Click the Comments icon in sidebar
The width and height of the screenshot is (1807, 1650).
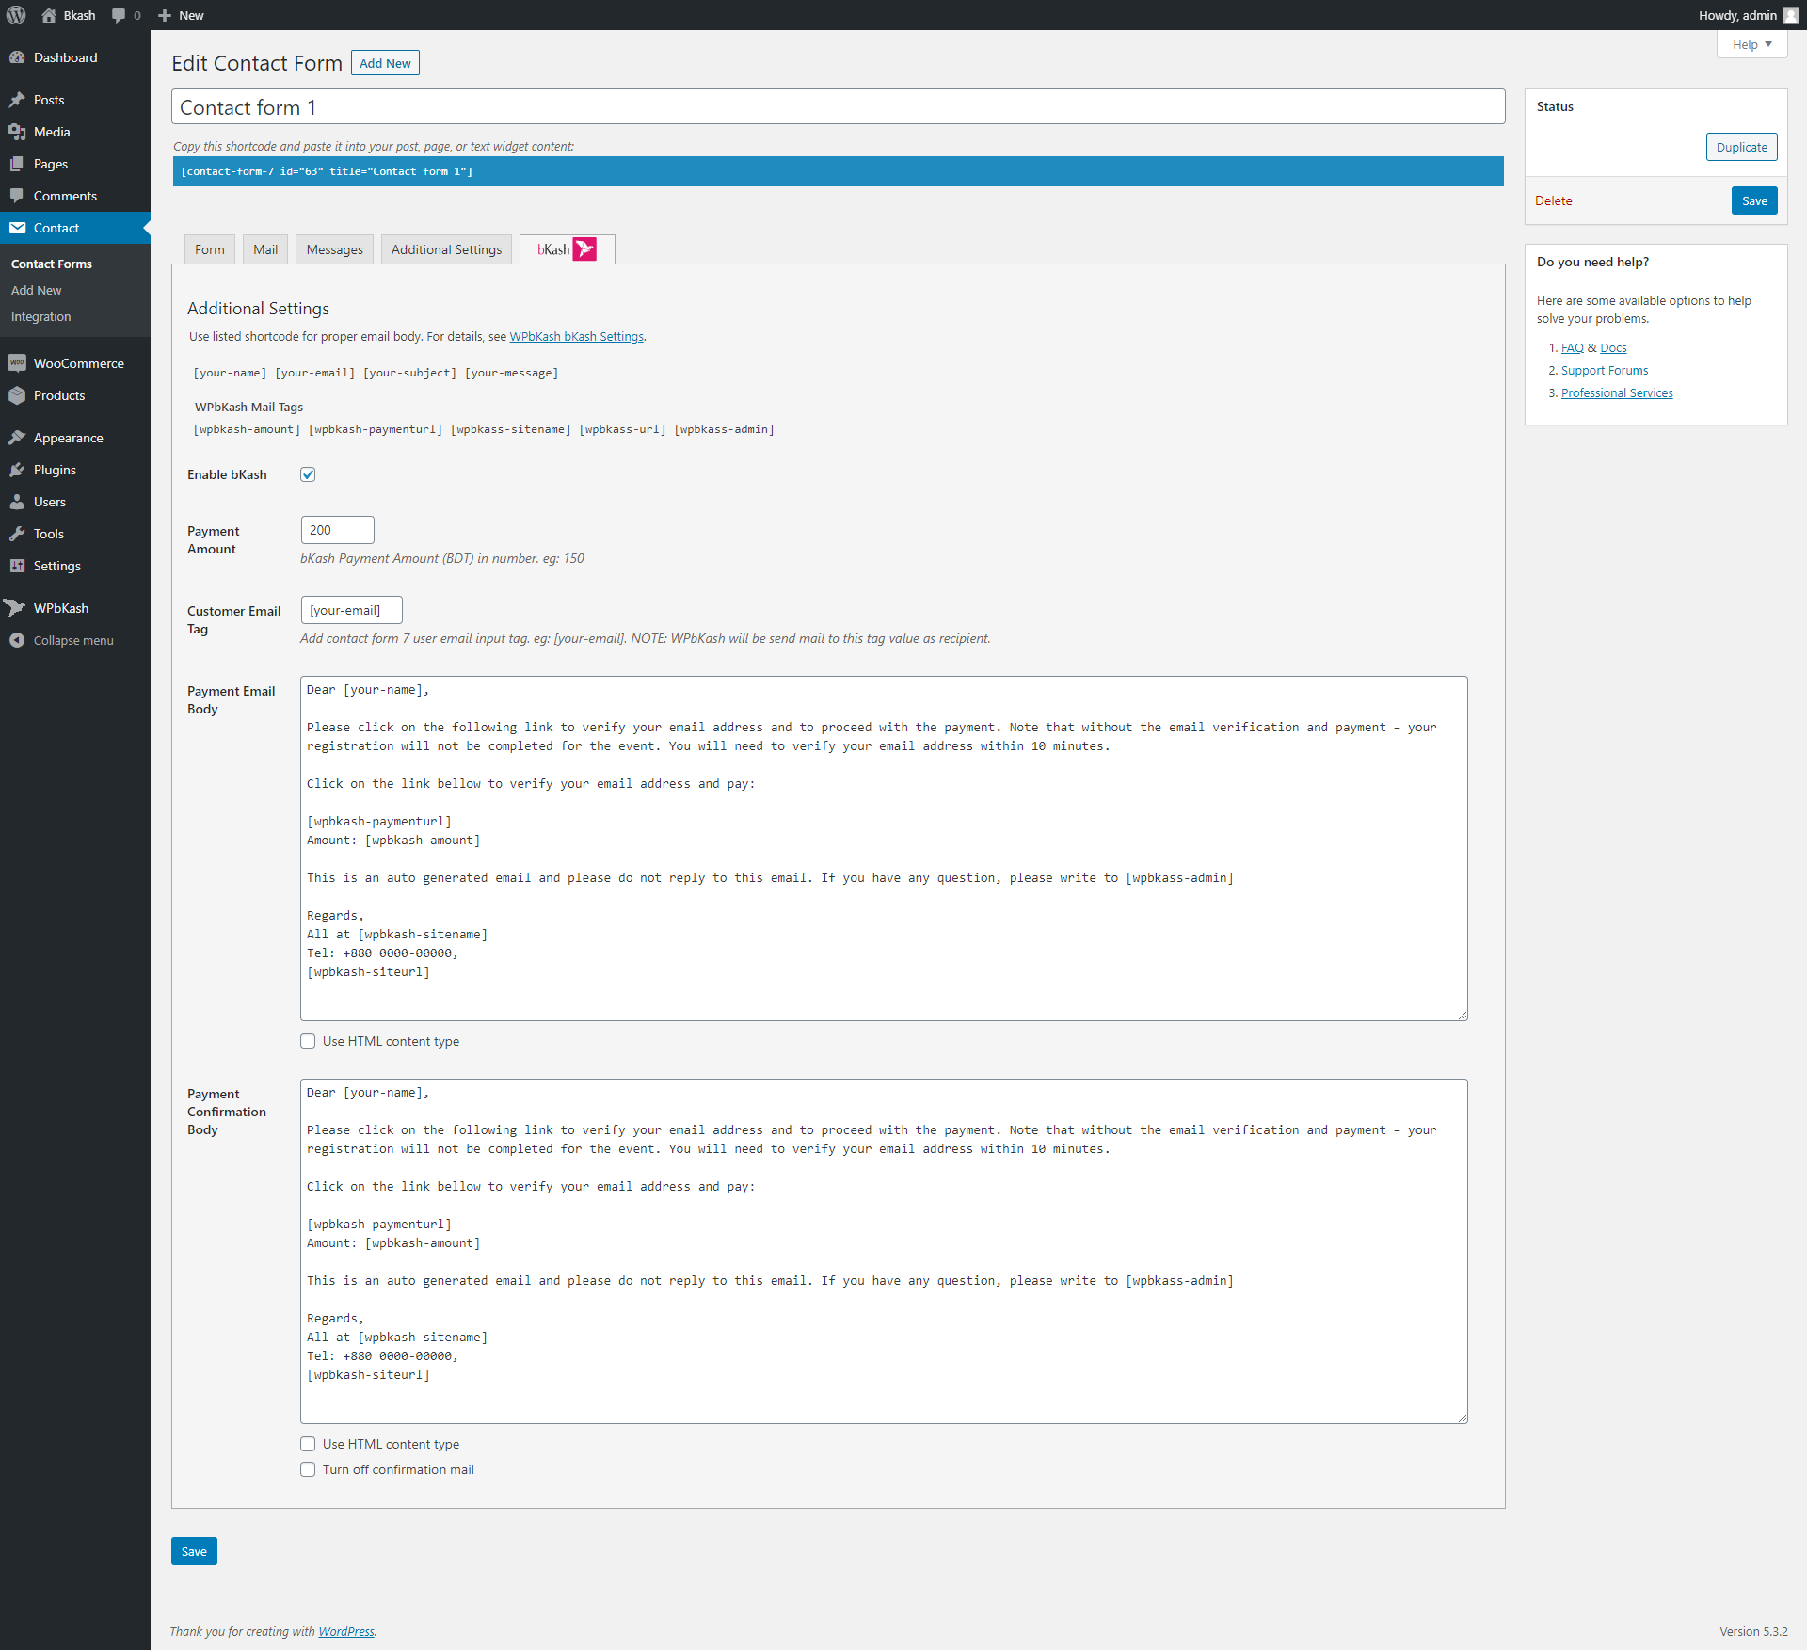pyautogui.click(x=17, y=196)
